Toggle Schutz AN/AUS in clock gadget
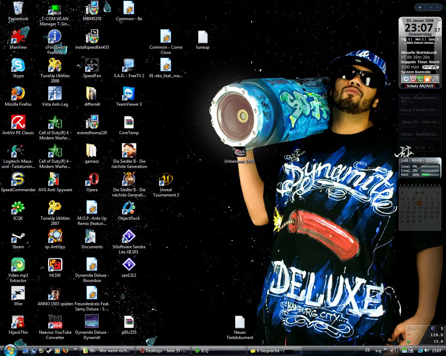This screenshot has width=446, height=356. coord(420,86)
